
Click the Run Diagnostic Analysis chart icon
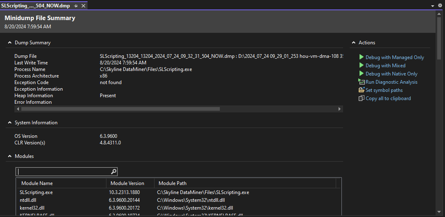click(x=361, y=82)
